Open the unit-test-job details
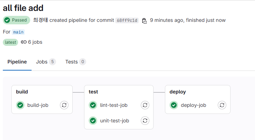The height and width of the screenshot is (140, 255). [x=115, y=121]
